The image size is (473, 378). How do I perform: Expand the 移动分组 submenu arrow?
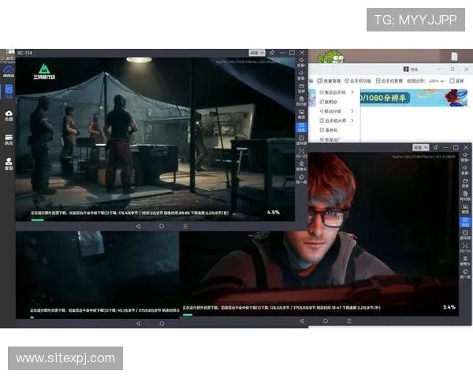point(352,111)
